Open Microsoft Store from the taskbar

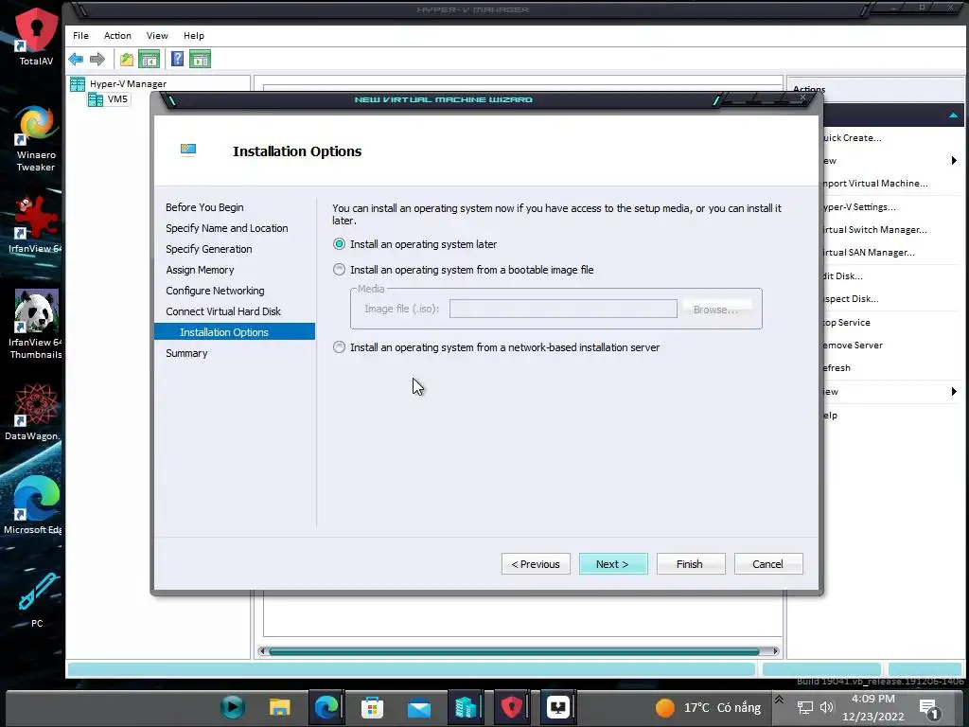coord(372,706)
